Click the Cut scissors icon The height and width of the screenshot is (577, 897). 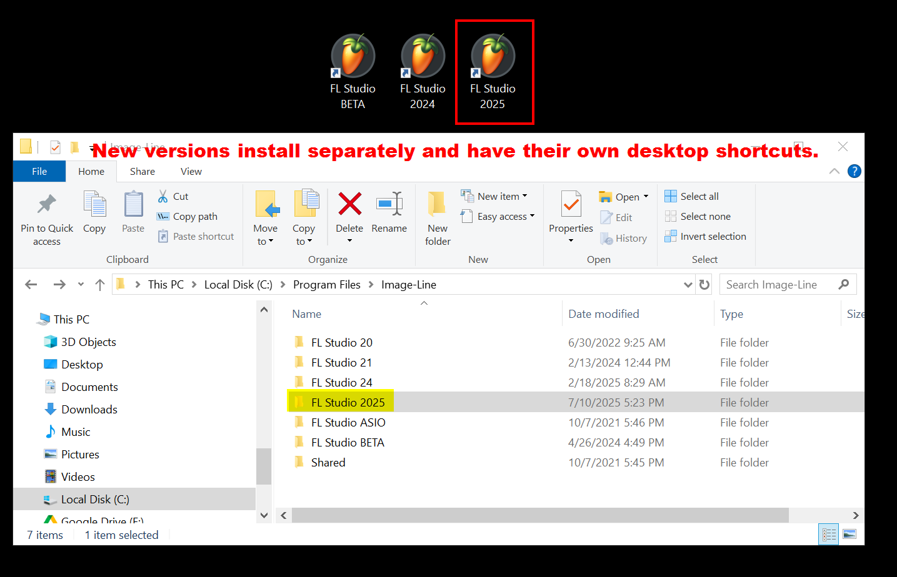163,196
